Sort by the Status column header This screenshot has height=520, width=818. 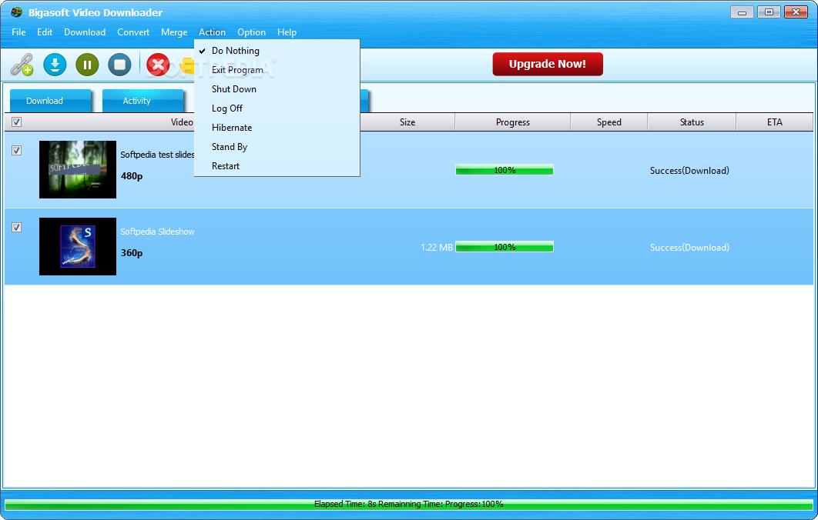[x=692, y=122]
